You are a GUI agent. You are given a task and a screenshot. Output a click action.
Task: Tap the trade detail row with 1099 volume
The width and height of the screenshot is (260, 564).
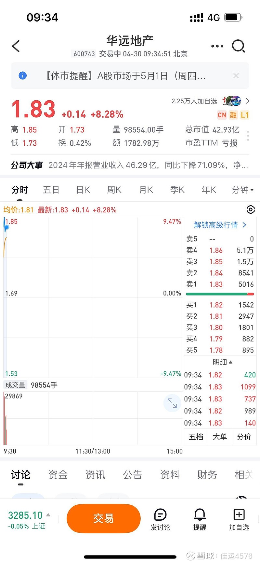click(x=220, y=387)
